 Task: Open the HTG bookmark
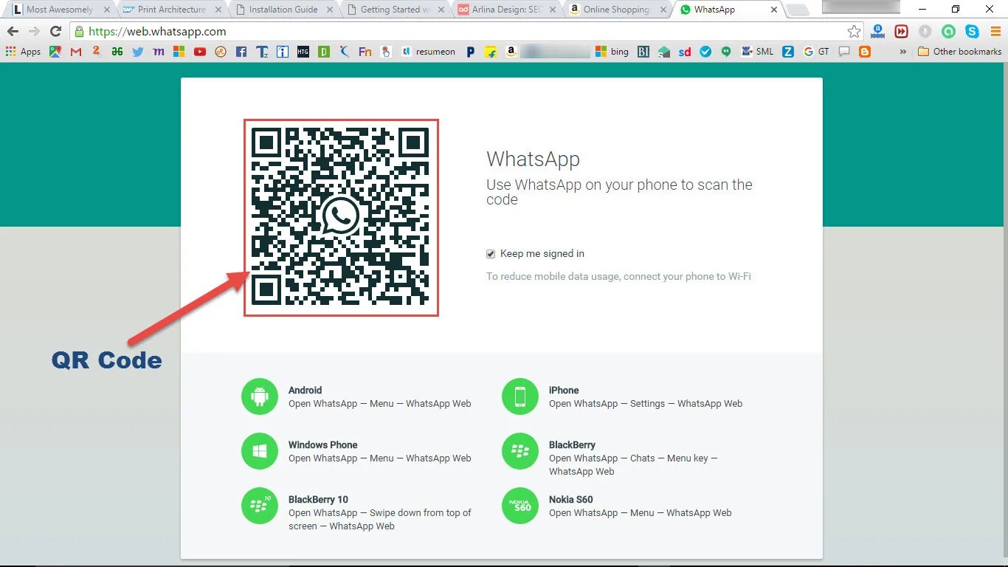303,52
